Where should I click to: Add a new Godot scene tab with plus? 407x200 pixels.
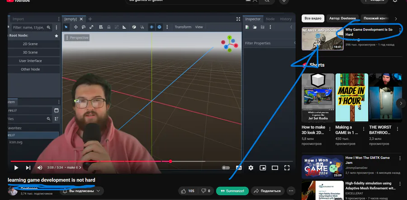pyautogui.click(x=90, y=19)
